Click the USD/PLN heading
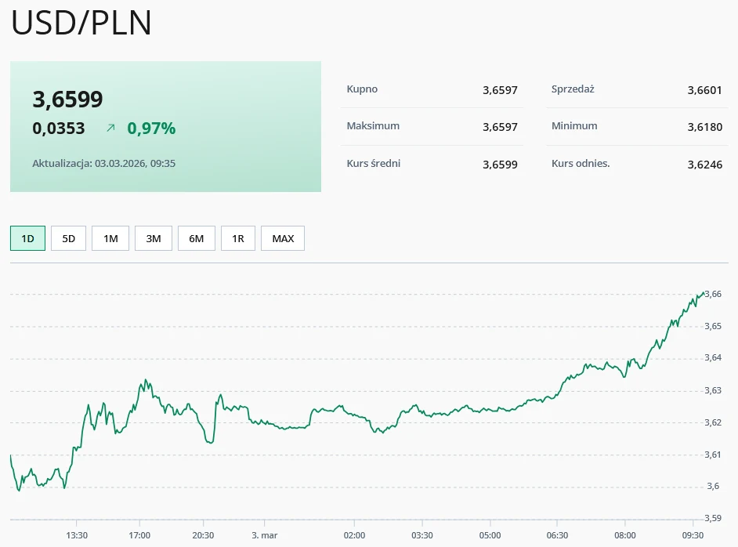This screenshot has width=738, height=547. pyautogui.click(x=81, y=24)
